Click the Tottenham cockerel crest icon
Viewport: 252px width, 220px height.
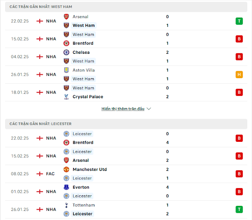coord(66,205)
